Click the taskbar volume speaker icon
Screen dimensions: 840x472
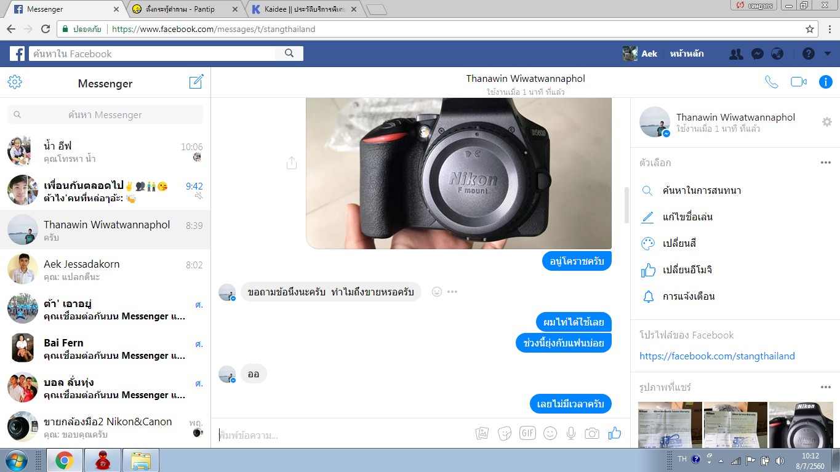(x=780, y=460)
